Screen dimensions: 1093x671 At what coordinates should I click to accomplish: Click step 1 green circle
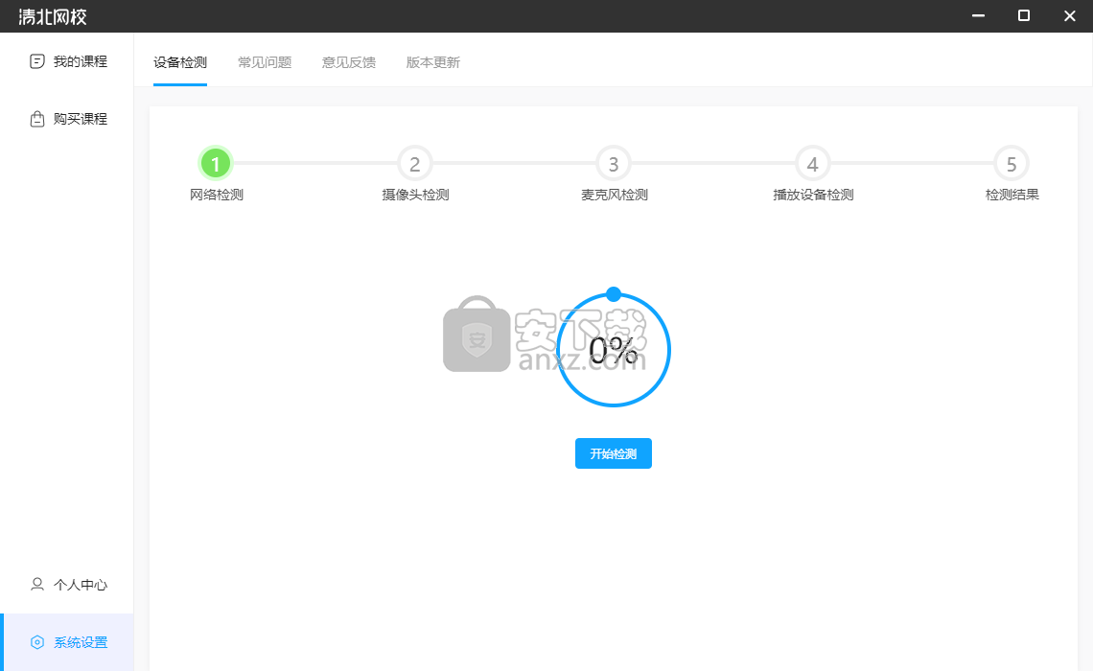click(216, 164)
